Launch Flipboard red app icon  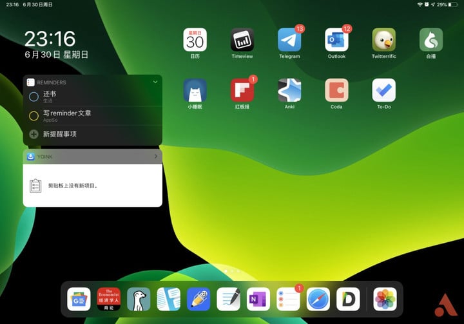point(242,90)
